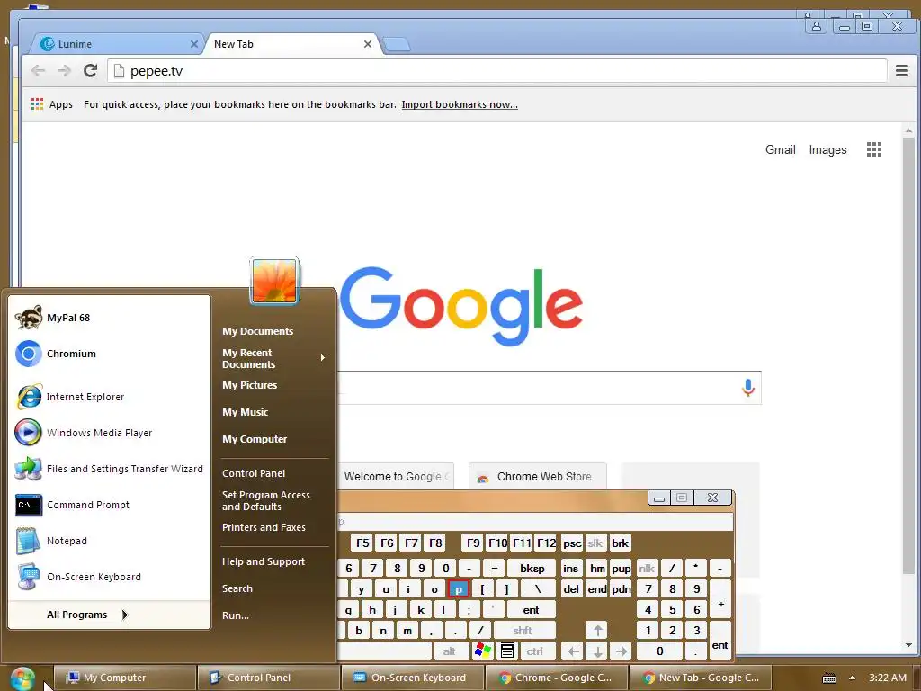Image resolution: width=921 pixels, height=691 pixels.
Task: Open the Gmail link
Action: [780, 150]
